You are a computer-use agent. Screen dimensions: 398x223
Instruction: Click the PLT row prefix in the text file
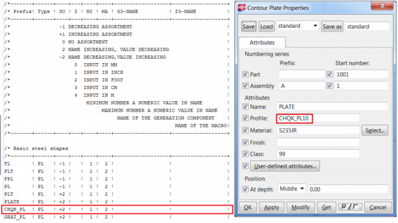(x=9, y=194)
